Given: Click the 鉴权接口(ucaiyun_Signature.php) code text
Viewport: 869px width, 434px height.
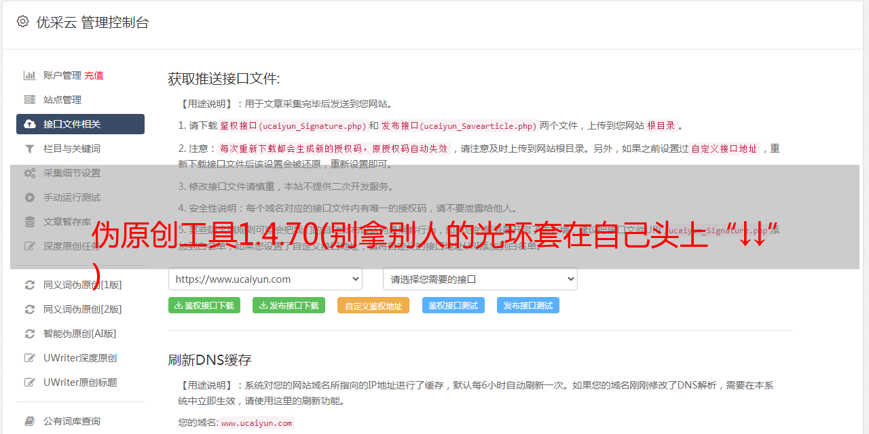Looking at the screenshot, I should [x=293, y=125].
